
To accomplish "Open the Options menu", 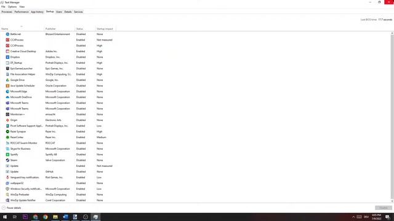I will tap(12, 7).
